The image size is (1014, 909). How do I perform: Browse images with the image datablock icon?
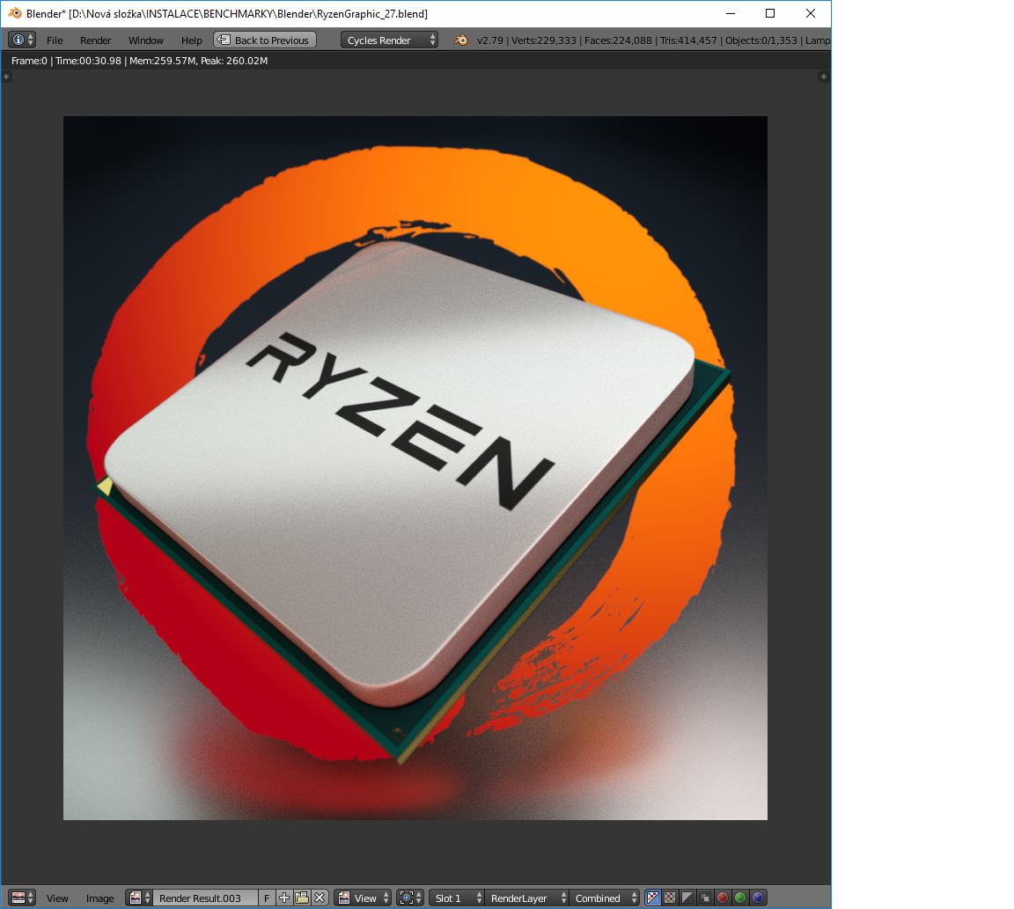coord(139,898)
